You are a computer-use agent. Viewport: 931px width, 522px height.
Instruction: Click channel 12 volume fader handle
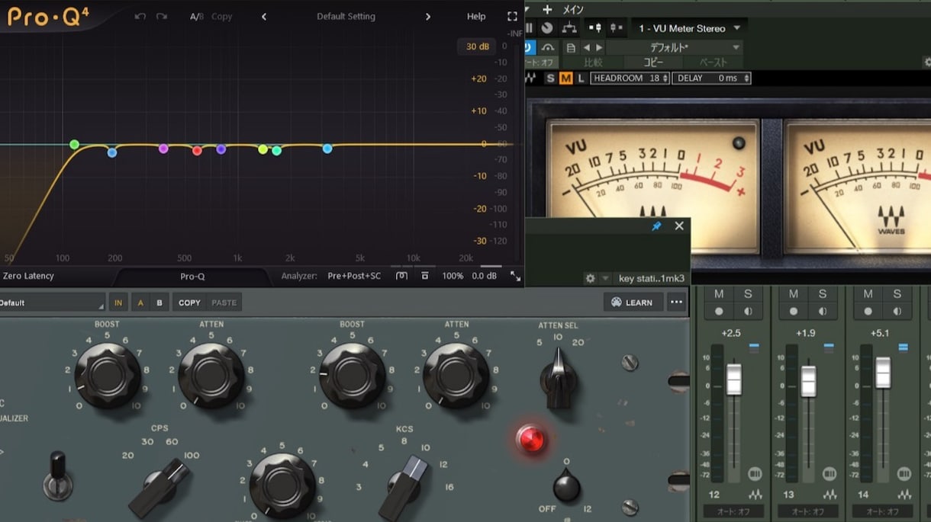733,379
